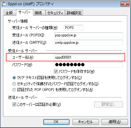The width and height of the screenshot is (131, 128).
Task: Click the ユーザー名(A) label
Action: coord(23,57)
